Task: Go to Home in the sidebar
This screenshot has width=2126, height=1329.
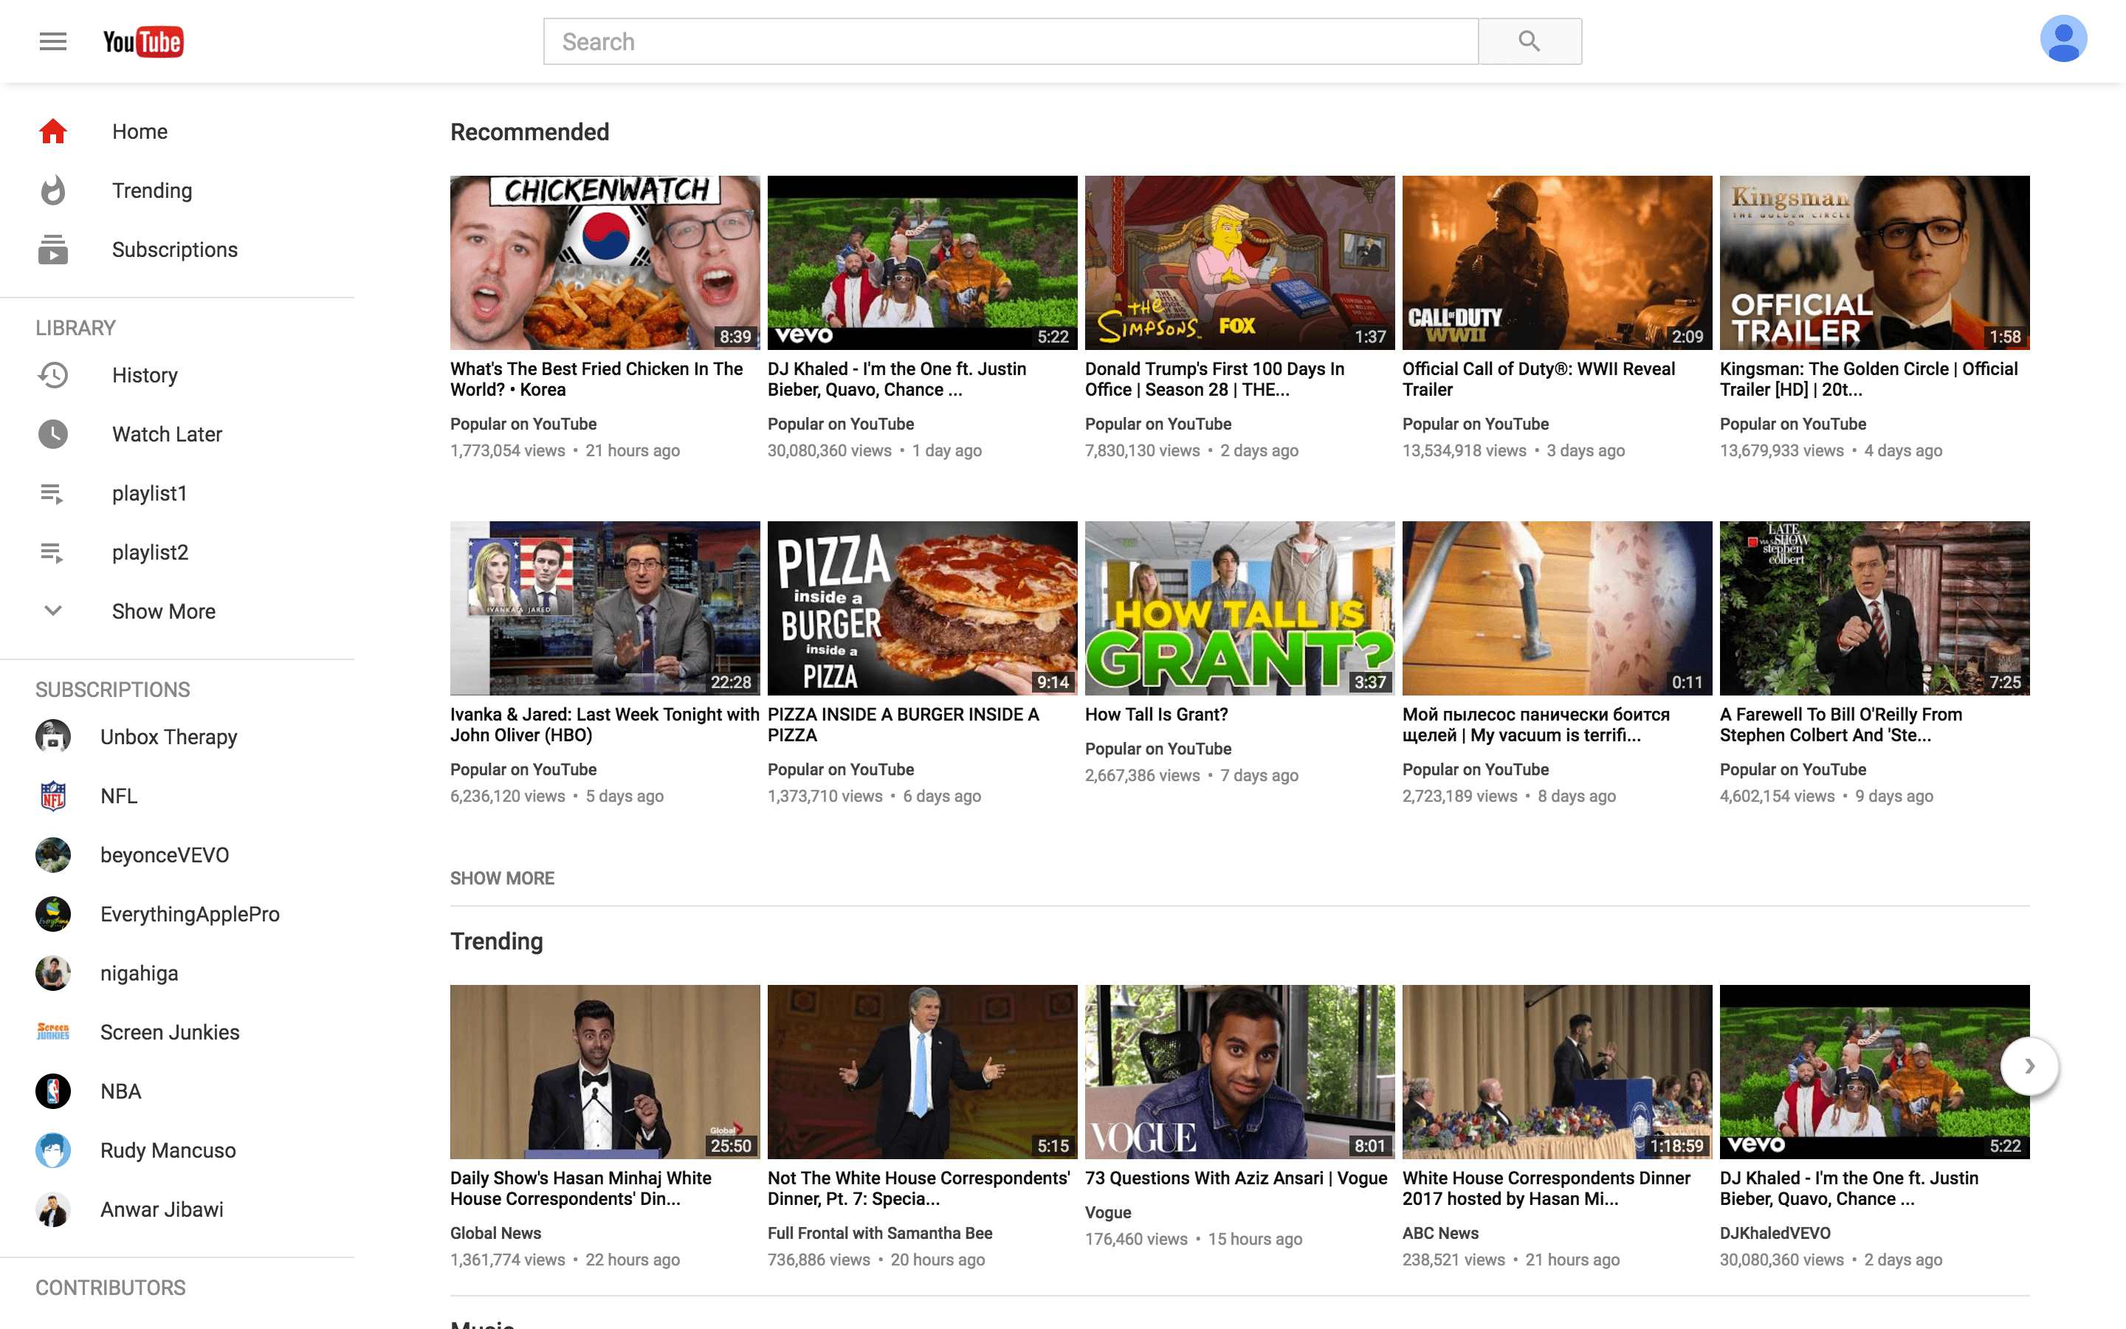Action: [140, 132]
